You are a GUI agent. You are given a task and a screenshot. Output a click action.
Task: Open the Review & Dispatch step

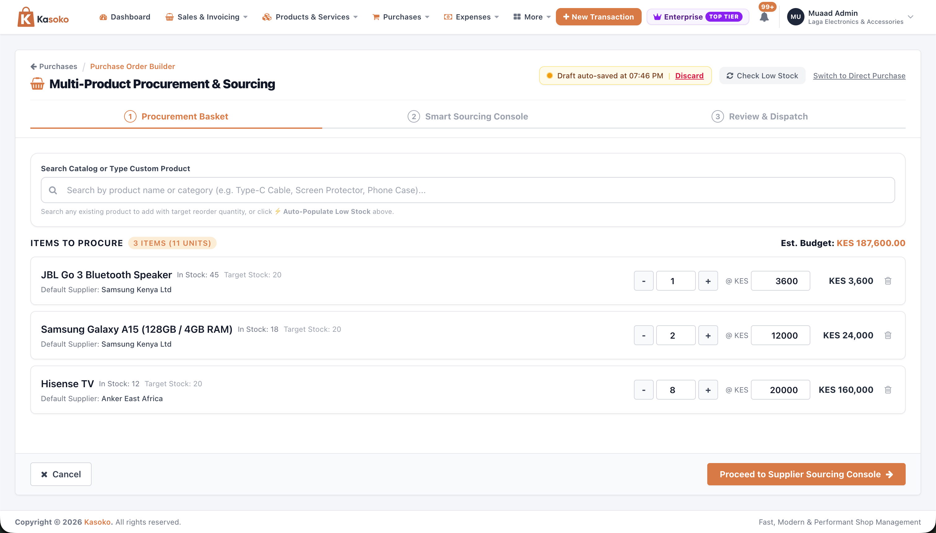pyautogui.click(x=760, y=116)
